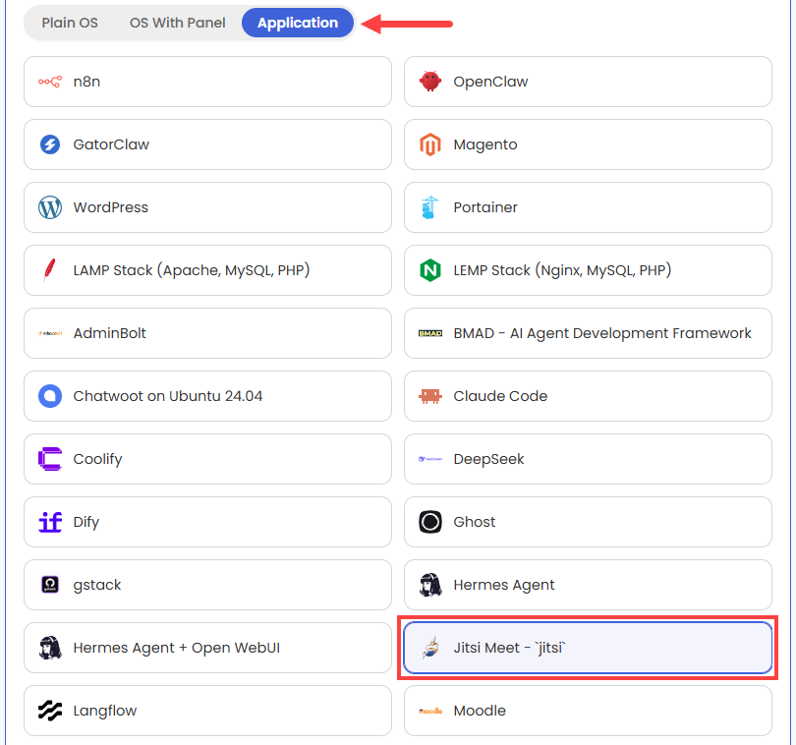Click the 'Hermes Agent + Open WebUI' text
Screen dimensions: 796x745
(x=177, y=648)
